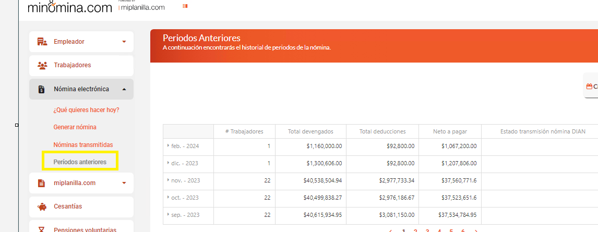The height and width of the screenshot is (232, 598).
Task: Select Períodos anteriores submenu link
Action: click(80, 162)
